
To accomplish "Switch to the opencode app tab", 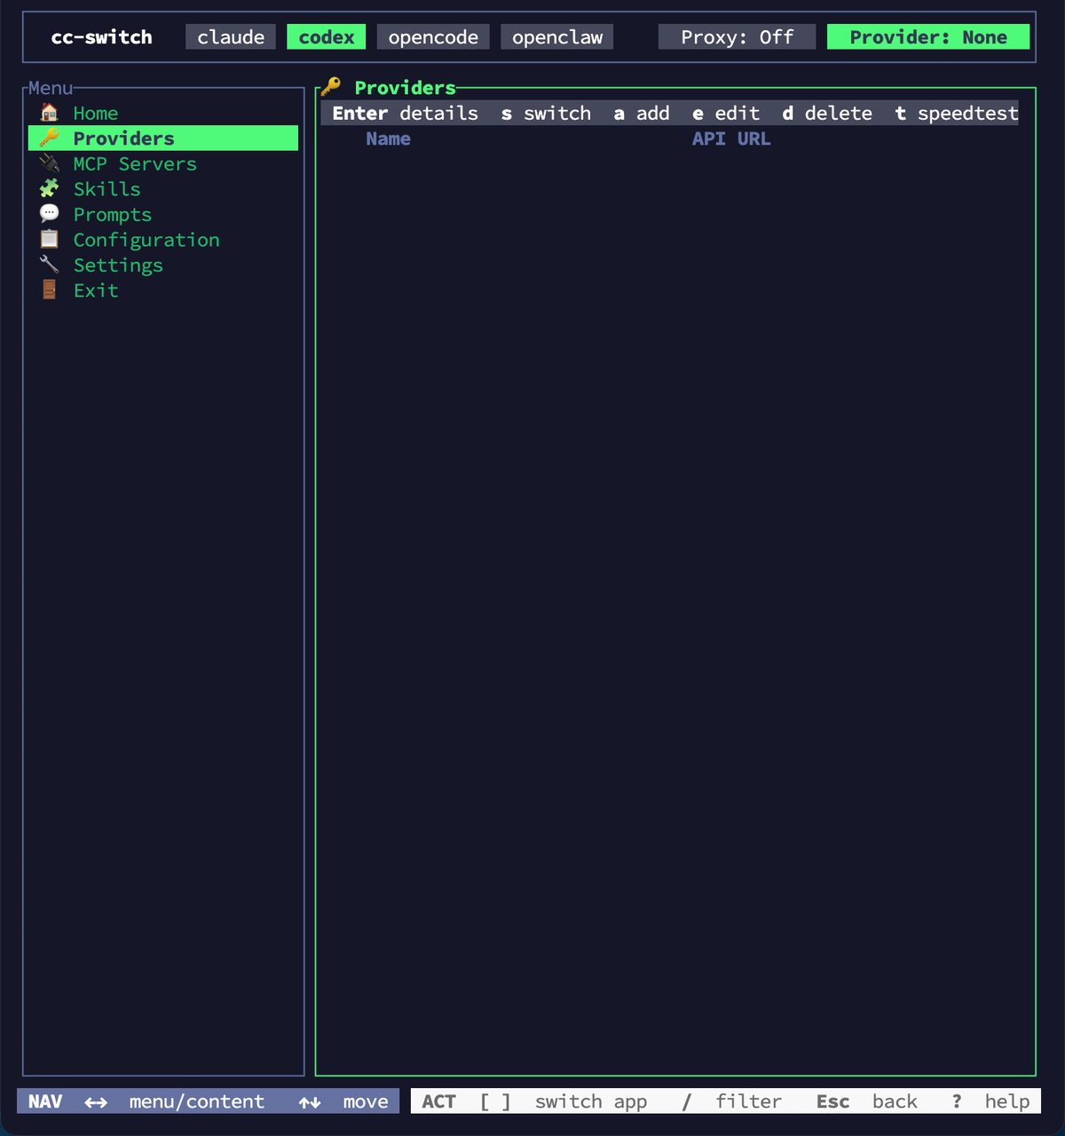I will coord(433,37).
